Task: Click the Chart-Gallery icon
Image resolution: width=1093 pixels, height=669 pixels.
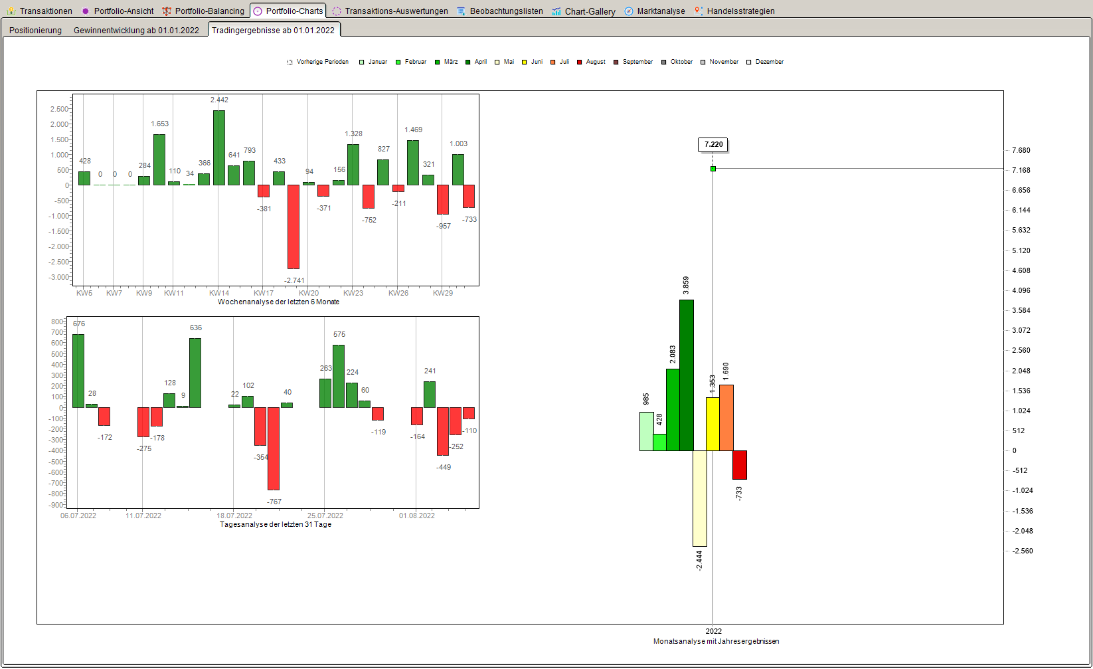Action: point(556,11)
